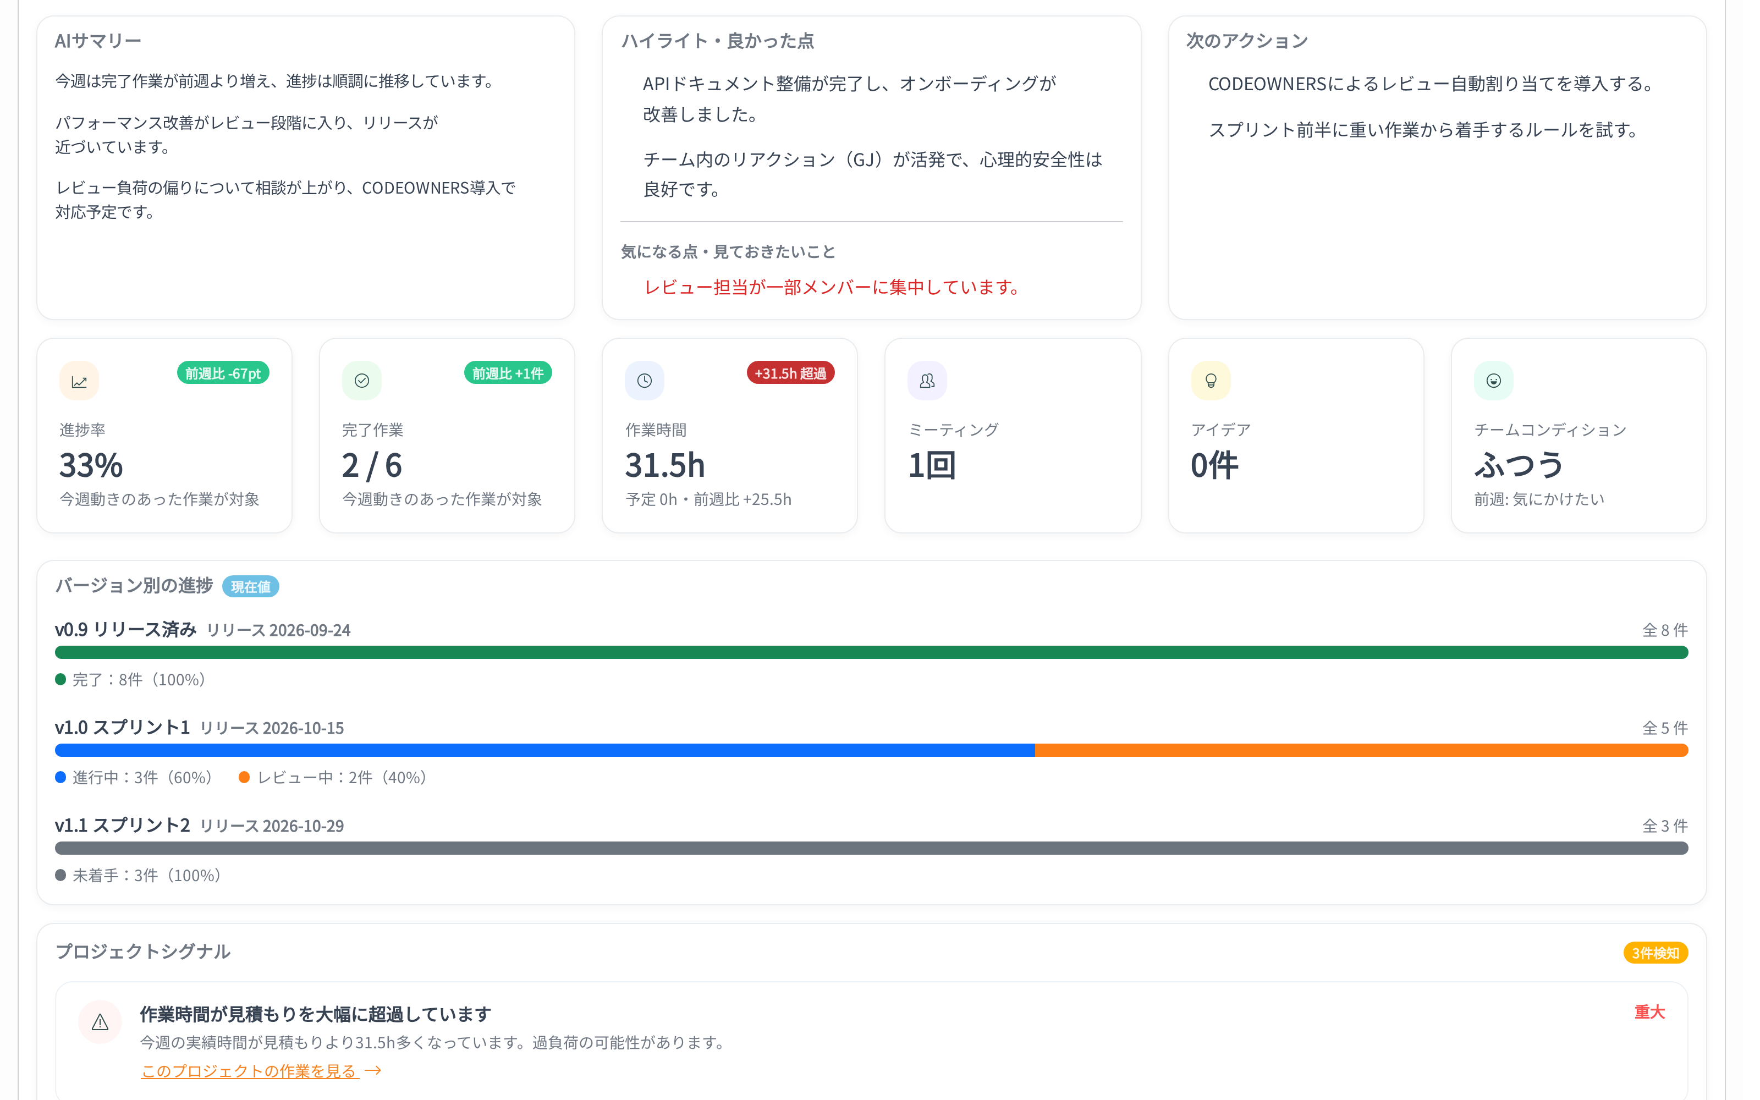Click the 1回 meeting count

point(932,466)
